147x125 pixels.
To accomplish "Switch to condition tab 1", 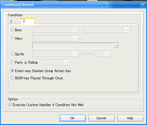I will click(x=15, y=21).
